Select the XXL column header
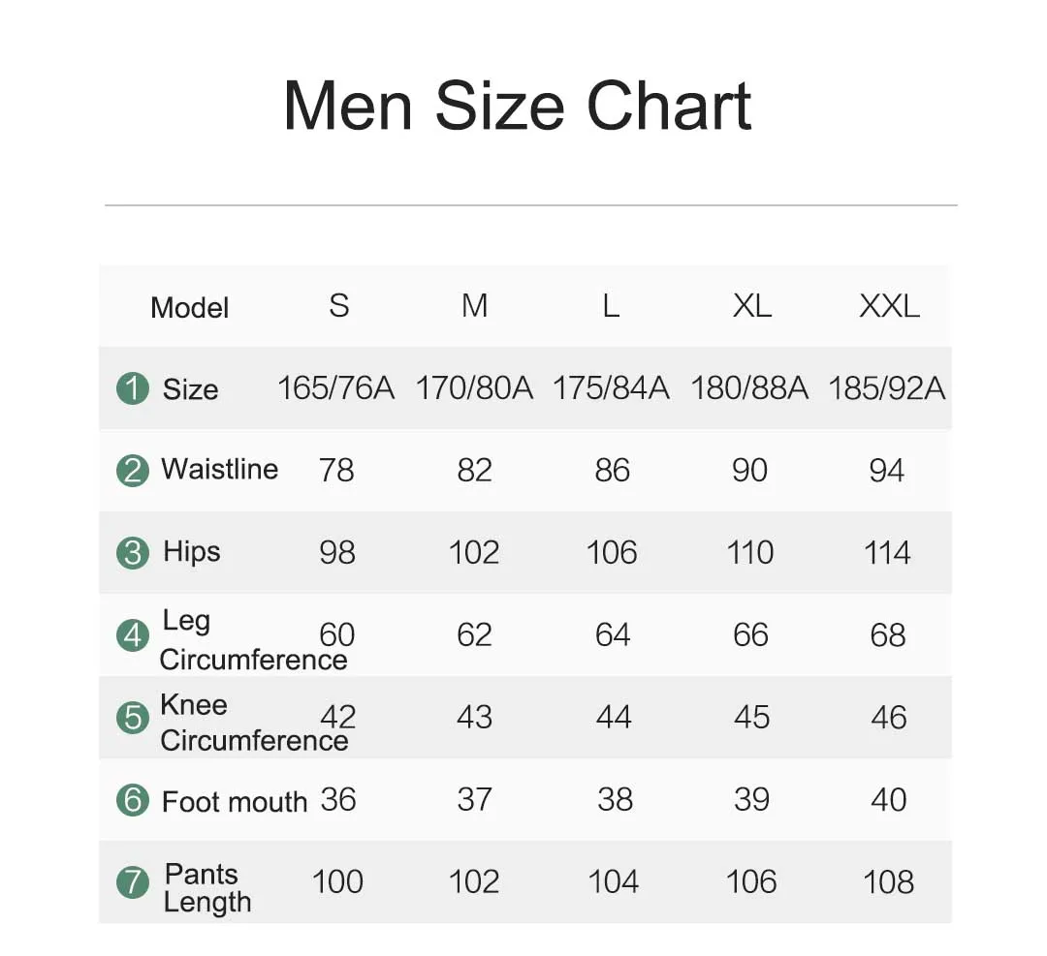 [x=889, y=306]
